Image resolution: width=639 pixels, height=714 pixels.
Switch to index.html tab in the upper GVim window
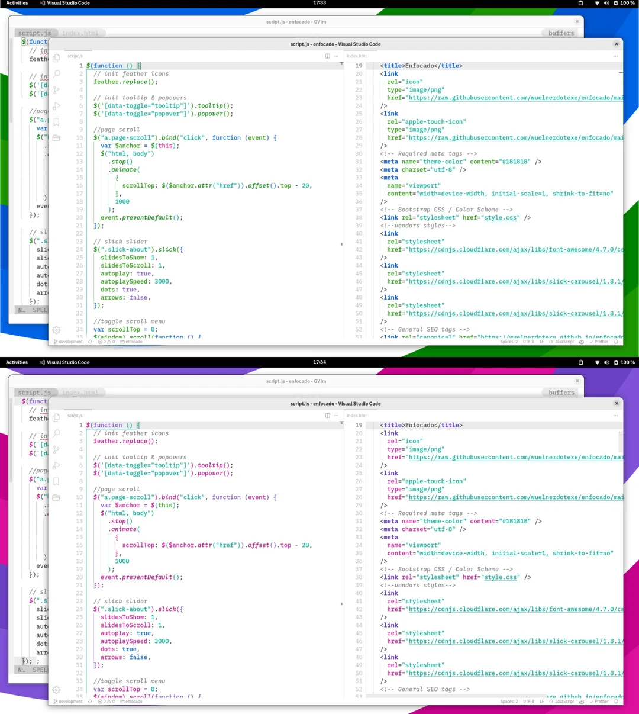[x=80, y=33]
